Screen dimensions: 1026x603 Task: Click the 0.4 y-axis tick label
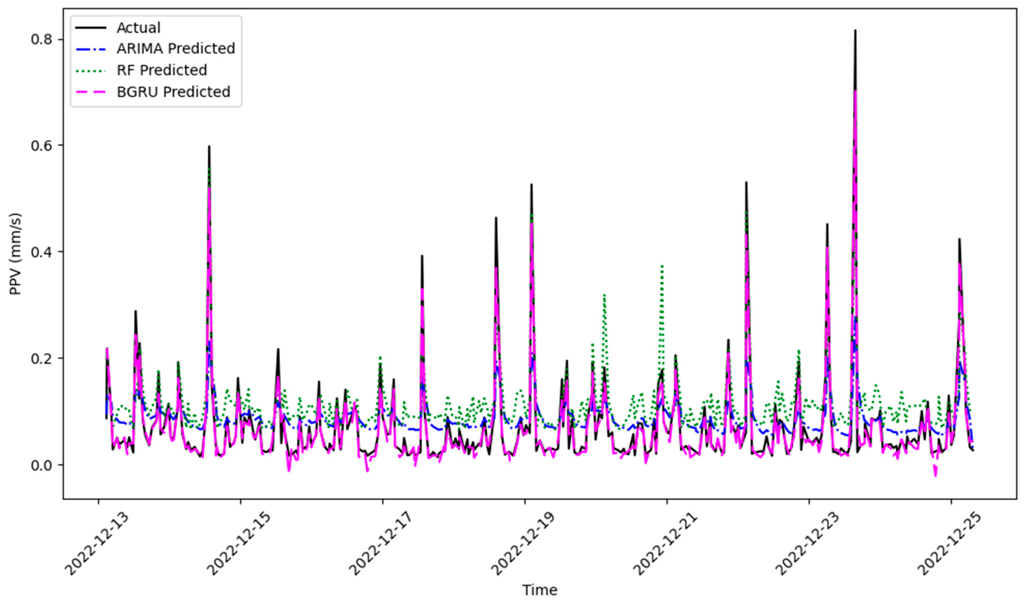coord(42,252)
